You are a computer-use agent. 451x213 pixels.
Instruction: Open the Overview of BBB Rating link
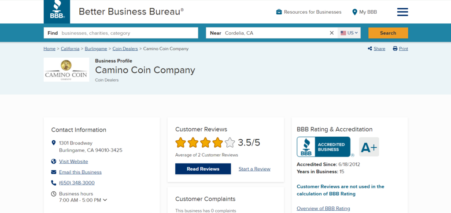[323, 209]
